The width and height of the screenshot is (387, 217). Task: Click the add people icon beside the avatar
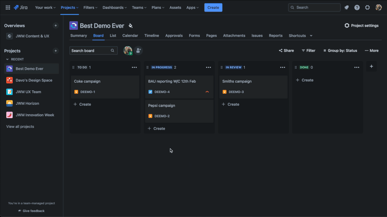click(x=138, y=51)
